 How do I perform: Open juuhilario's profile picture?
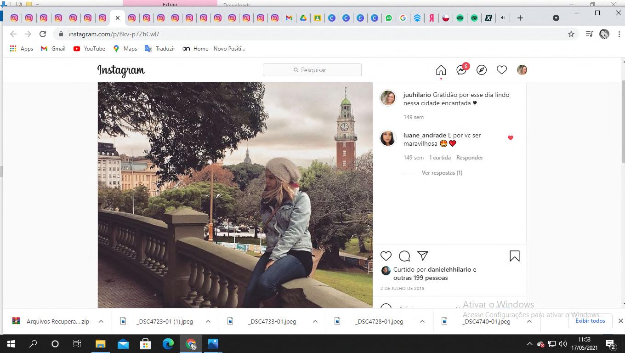point(388,98)
